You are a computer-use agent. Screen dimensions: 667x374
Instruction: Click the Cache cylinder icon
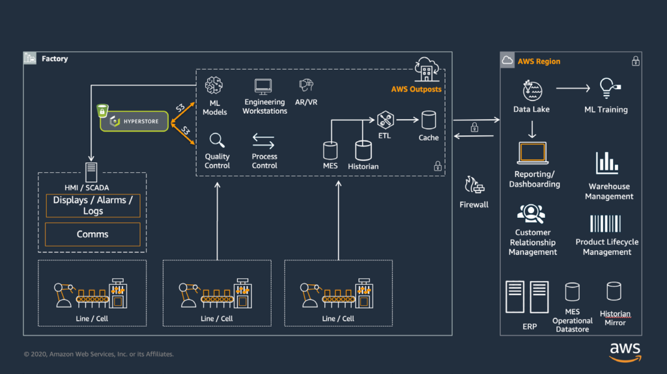[x=429, y=120]
